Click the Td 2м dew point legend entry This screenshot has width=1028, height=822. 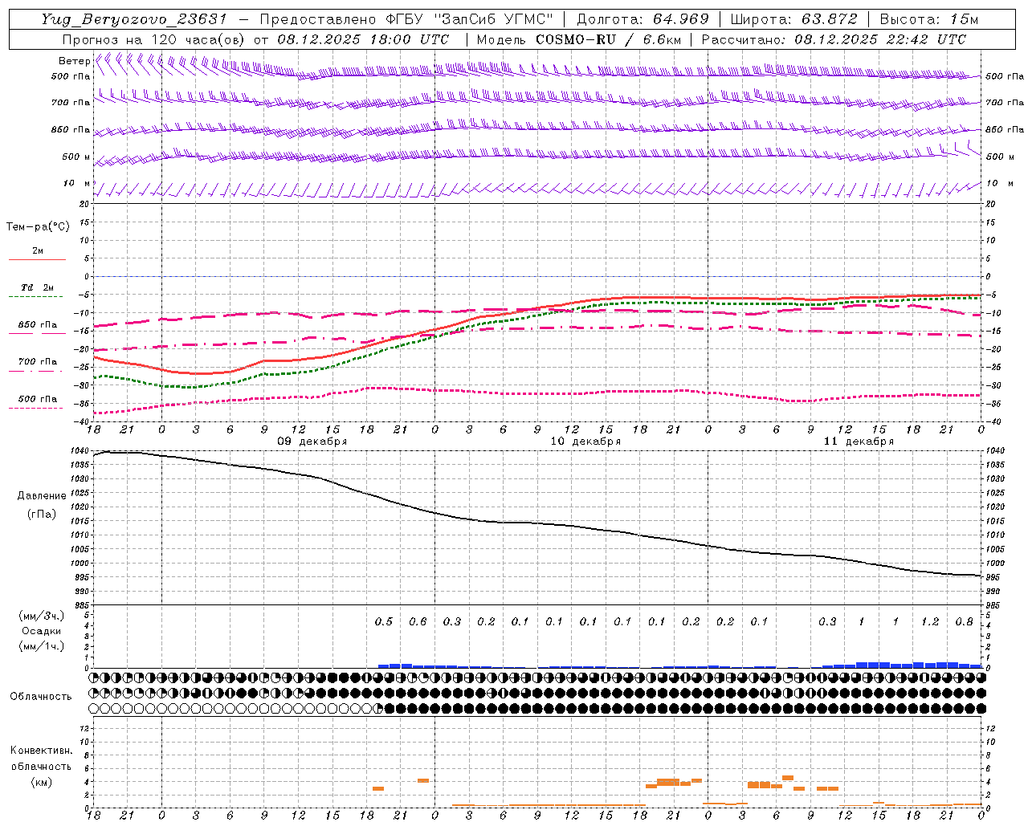tap(37, 287)
